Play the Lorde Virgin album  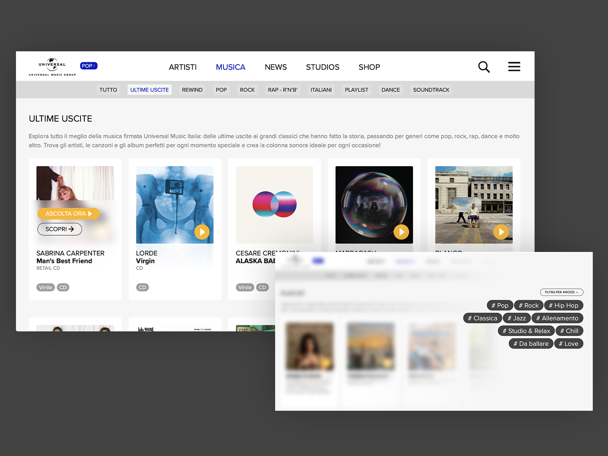202,232
